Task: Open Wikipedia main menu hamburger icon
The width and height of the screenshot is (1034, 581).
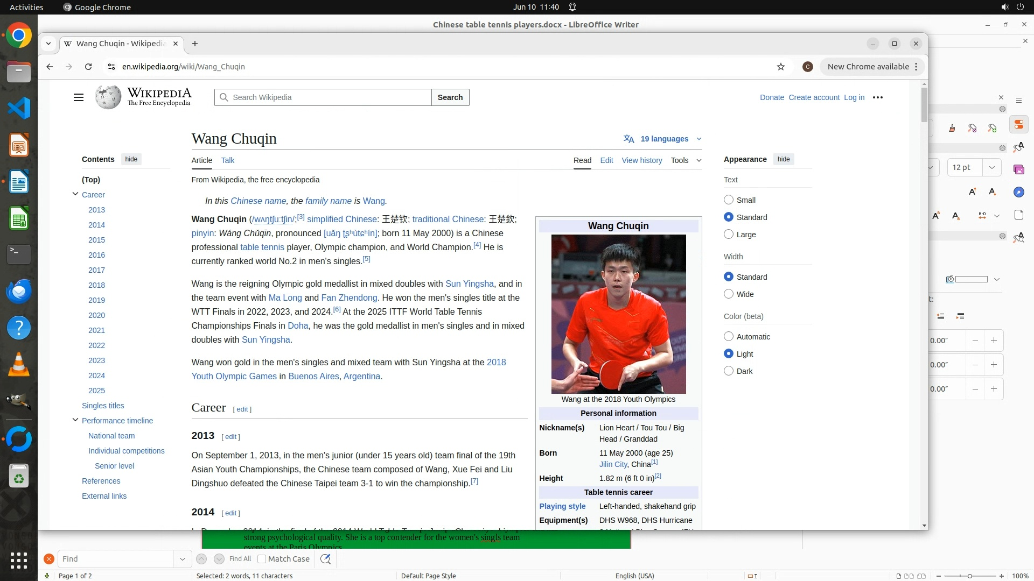Action: [79, 97]
